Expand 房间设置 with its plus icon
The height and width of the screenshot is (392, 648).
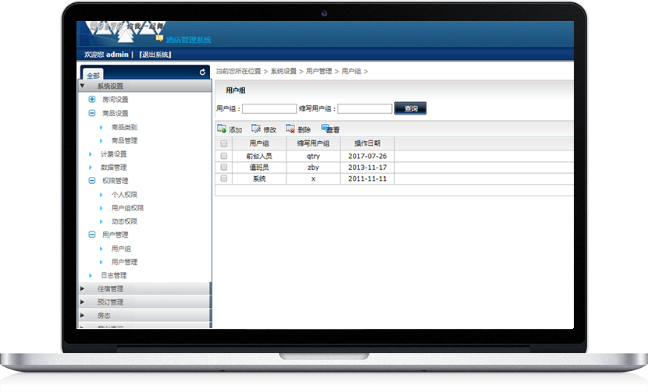coord(92,100)
